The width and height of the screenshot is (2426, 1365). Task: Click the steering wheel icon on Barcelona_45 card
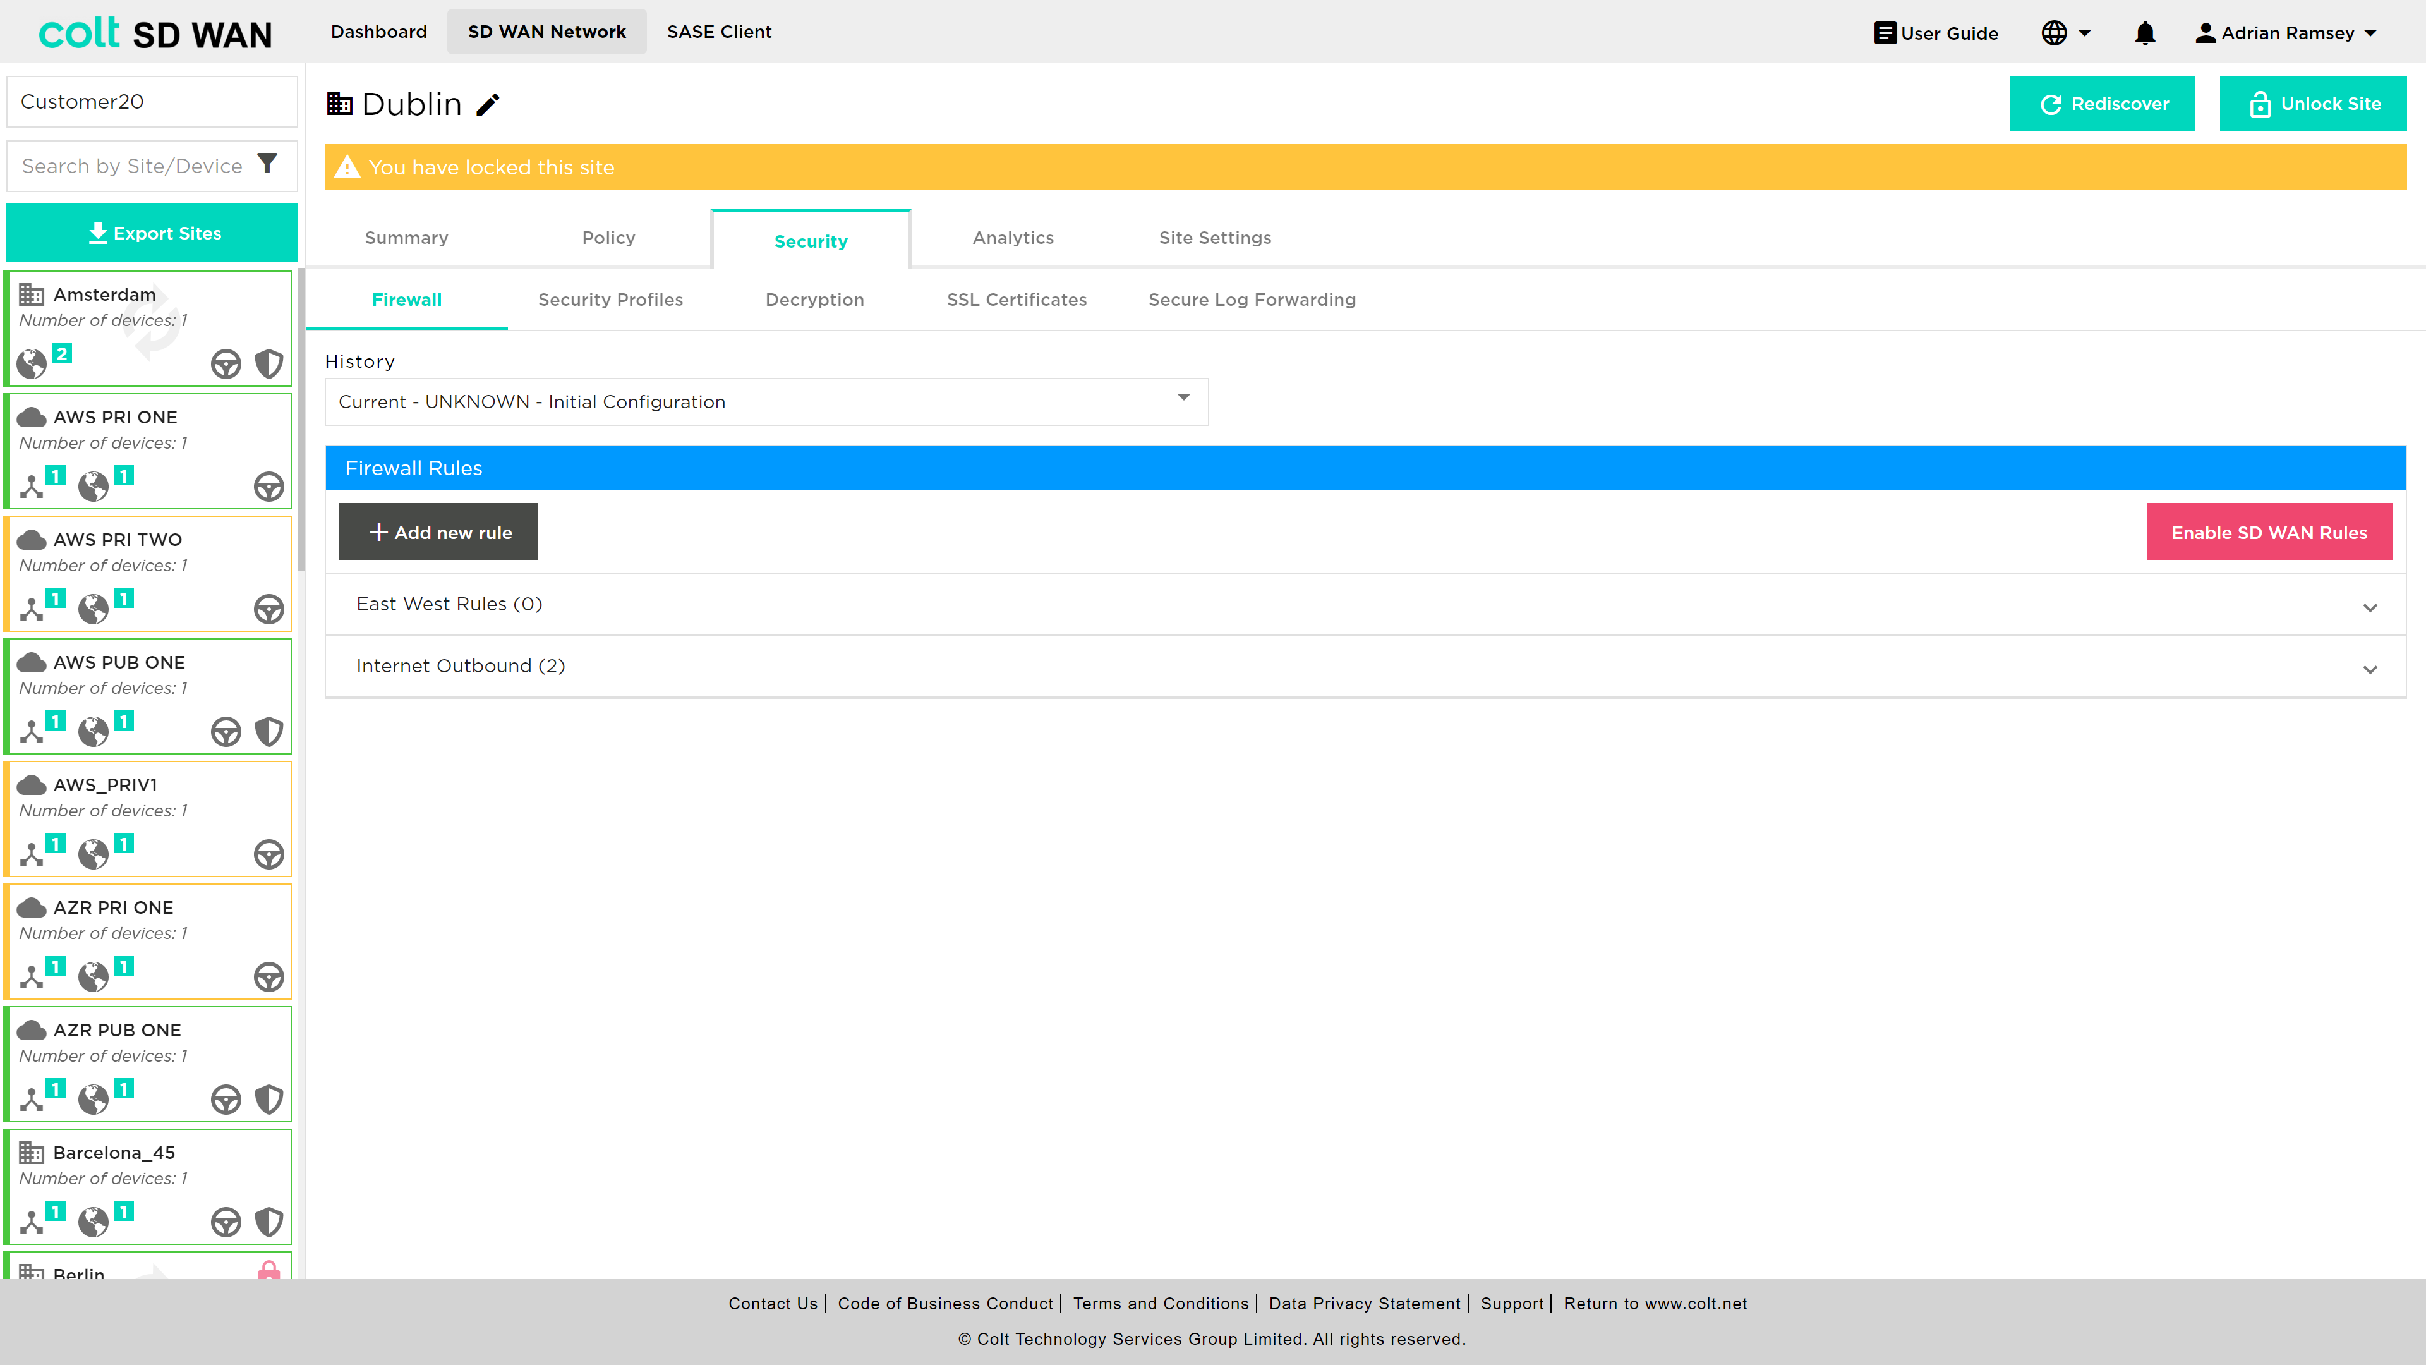pyautogui.click(x=226, y=1221)
